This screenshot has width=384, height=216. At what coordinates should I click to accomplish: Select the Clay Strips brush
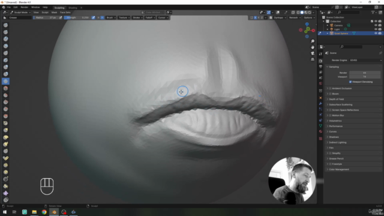[x=5, y=46]
